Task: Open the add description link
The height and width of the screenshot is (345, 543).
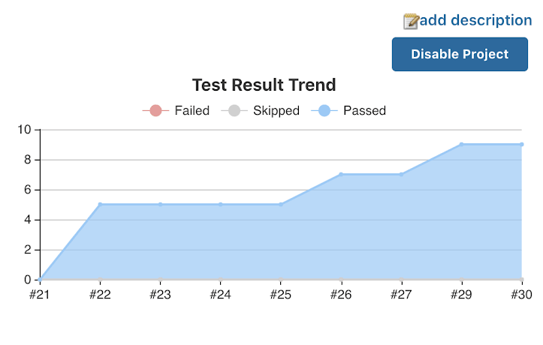Action: coord(475,20)
